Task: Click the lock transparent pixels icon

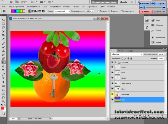Action: (123, 58)
